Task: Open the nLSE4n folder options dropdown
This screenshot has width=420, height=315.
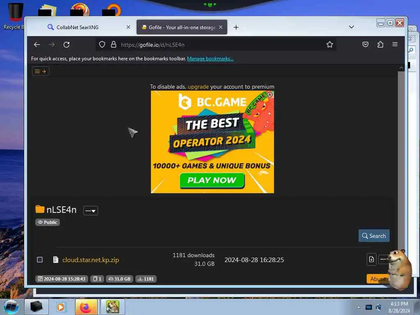Action: pos(91,210)
